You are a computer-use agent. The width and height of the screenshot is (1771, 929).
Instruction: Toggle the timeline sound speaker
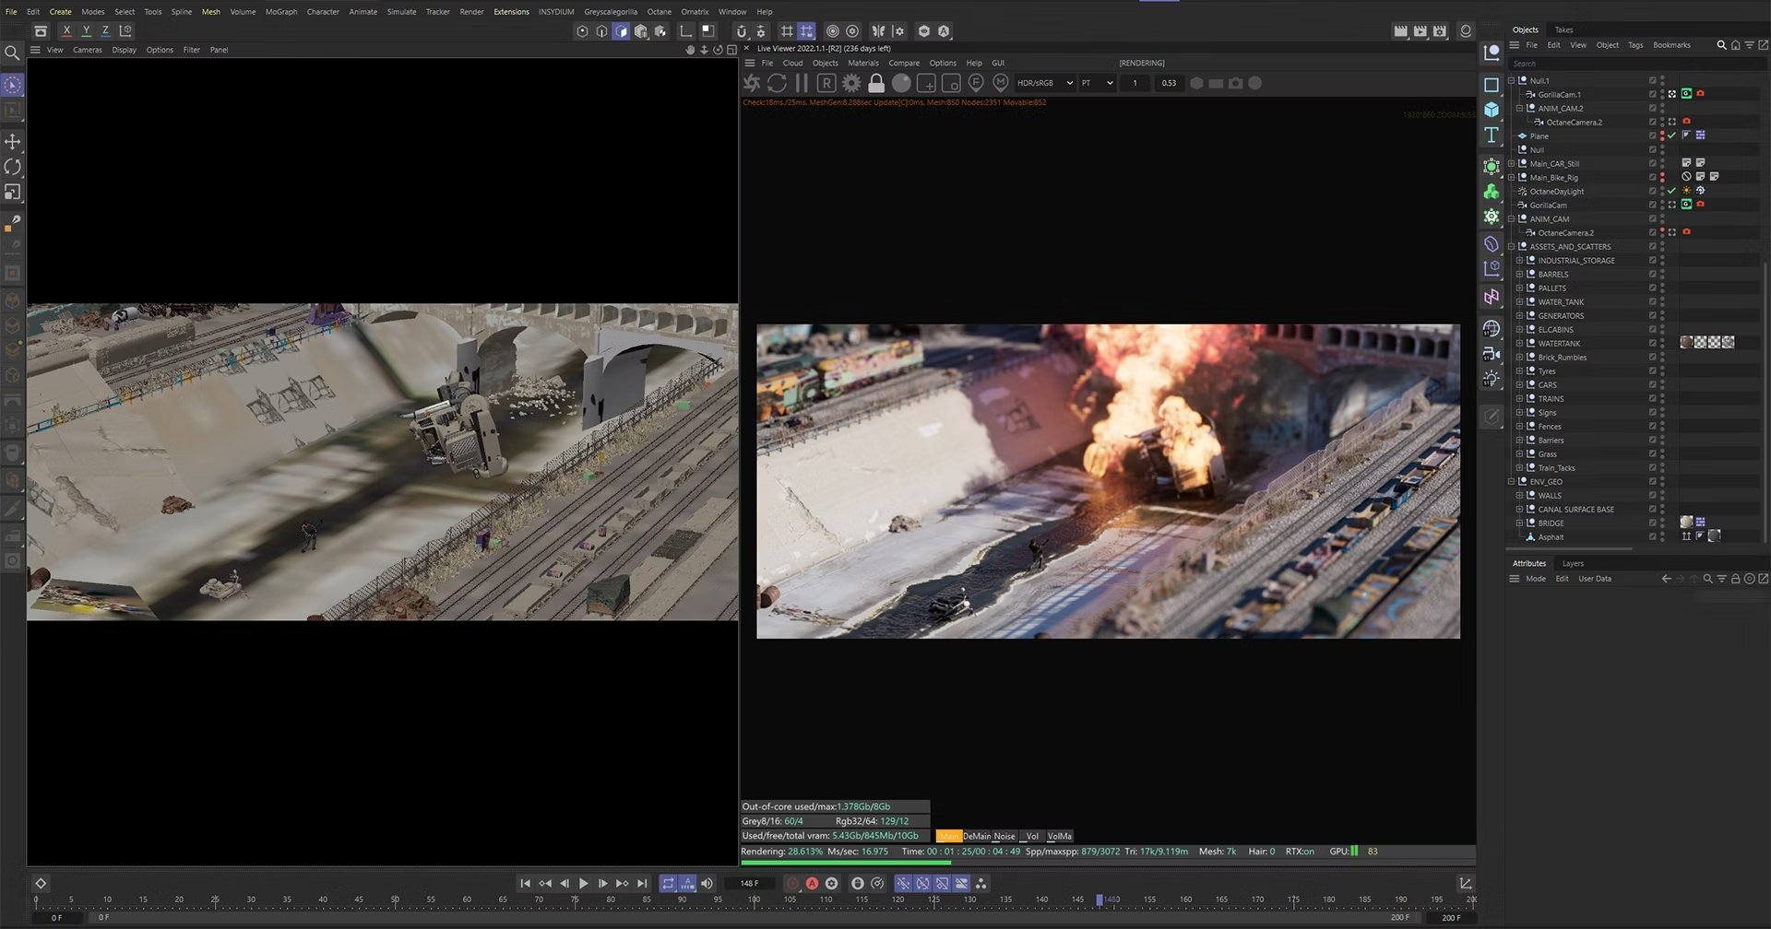pyautogui.click(x=707, y=883)
